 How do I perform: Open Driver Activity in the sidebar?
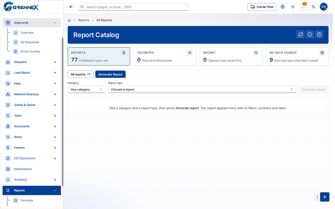click(30, 51)
